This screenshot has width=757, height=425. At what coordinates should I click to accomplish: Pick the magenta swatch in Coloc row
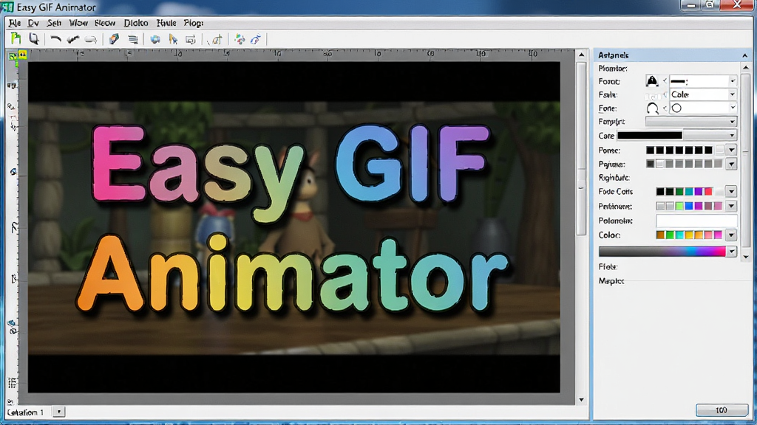point(718,235)
